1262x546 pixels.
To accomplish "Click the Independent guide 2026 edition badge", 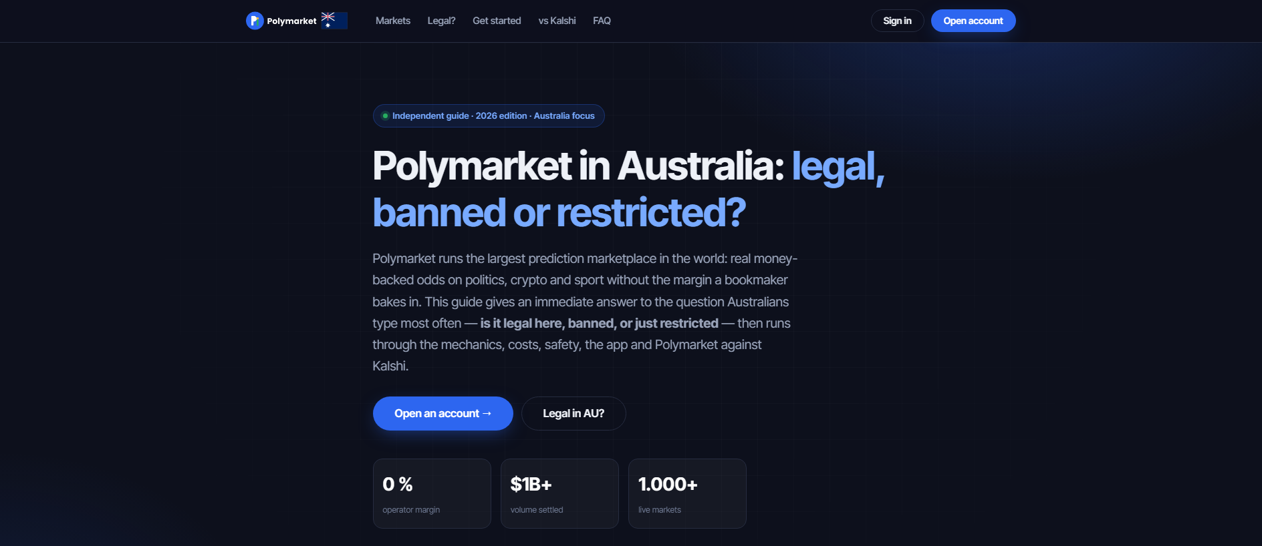I will pos(489,115).
